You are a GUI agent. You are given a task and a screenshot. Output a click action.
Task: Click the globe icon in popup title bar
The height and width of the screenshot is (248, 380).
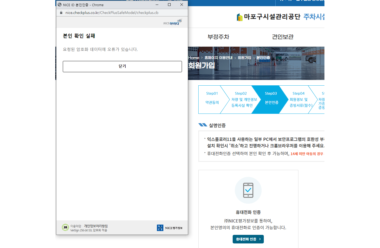click(x=60, y=5)
